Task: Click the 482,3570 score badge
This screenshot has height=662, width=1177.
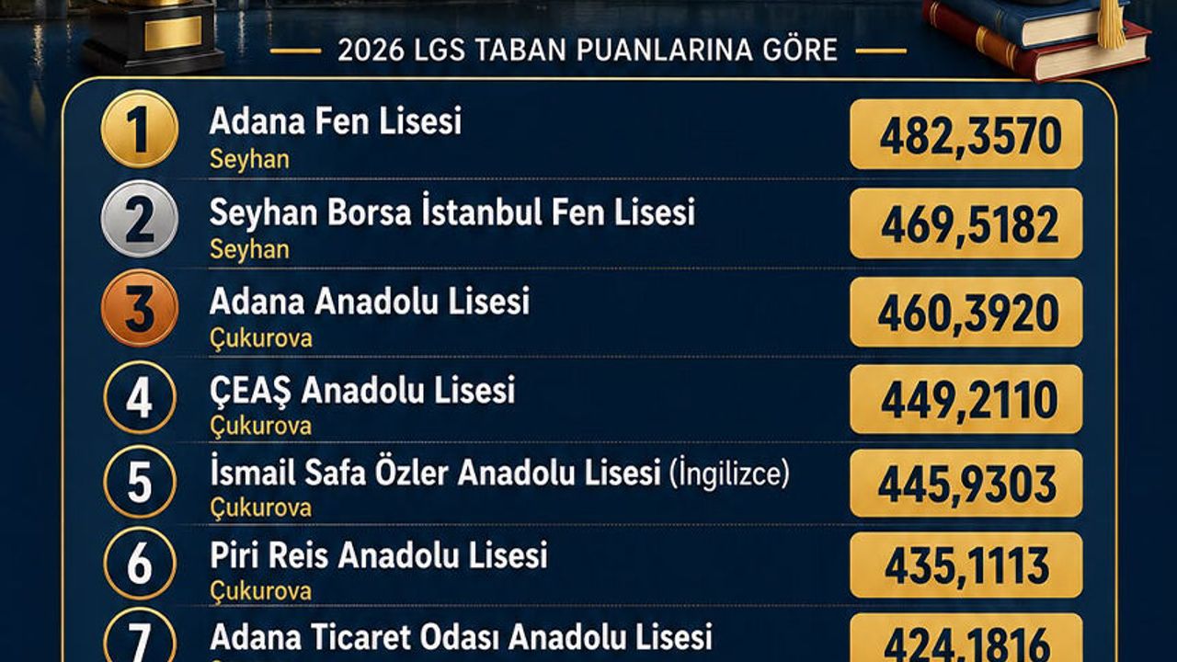Action: 966,134
